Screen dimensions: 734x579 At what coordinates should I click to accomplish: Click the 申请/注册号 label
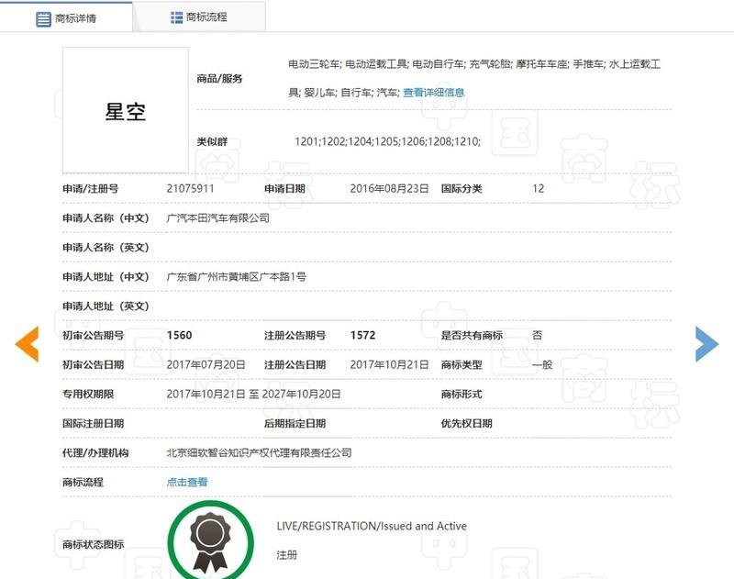coord(90,189)
